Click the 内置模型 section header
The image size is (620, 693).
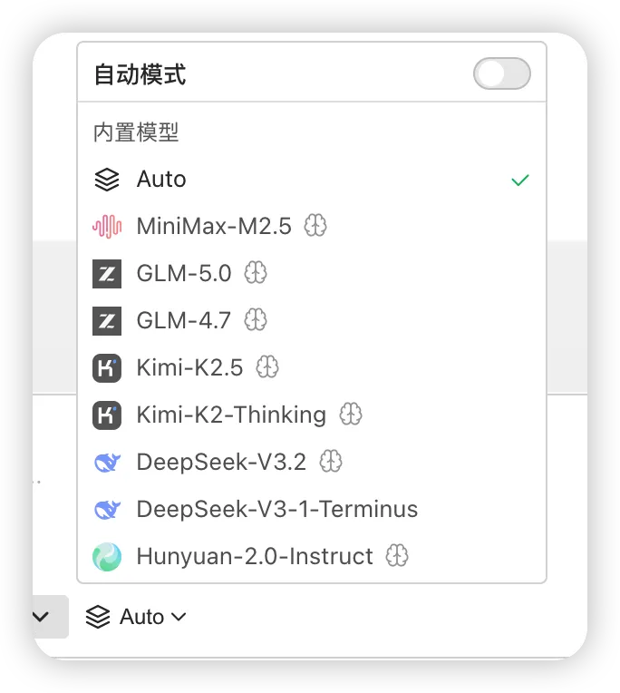pyautogui.click(x=136, y=132)
